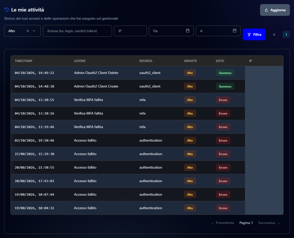
Task: Apply filters with the Filtra button
Action: 254,34
